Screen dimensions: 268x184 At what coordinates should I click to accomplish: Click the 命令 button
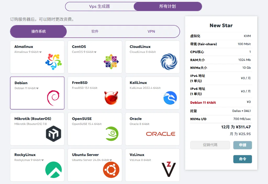click(242, 159)
